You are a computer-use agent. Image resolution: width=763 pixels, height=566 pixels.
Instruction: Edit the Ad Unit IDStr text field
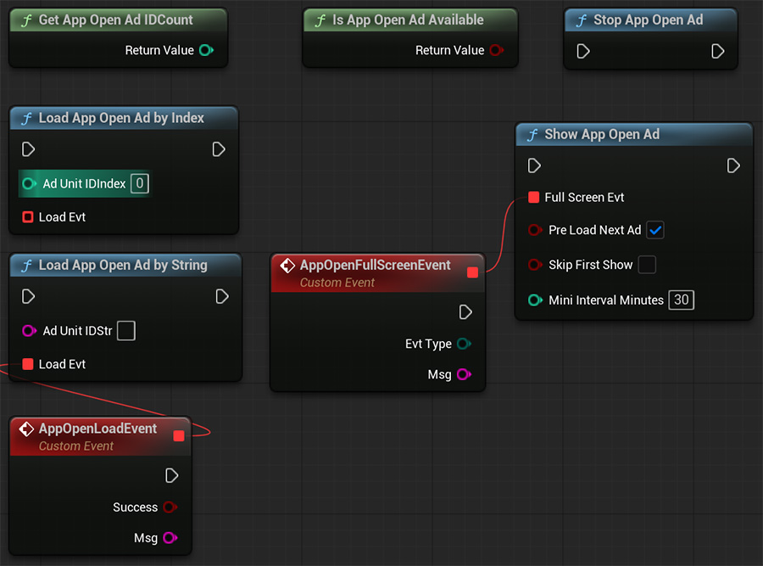[126, 331]
